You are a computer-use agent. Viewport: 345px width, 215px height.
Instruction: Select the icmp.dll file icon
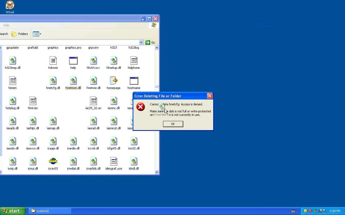pos(13,161)
